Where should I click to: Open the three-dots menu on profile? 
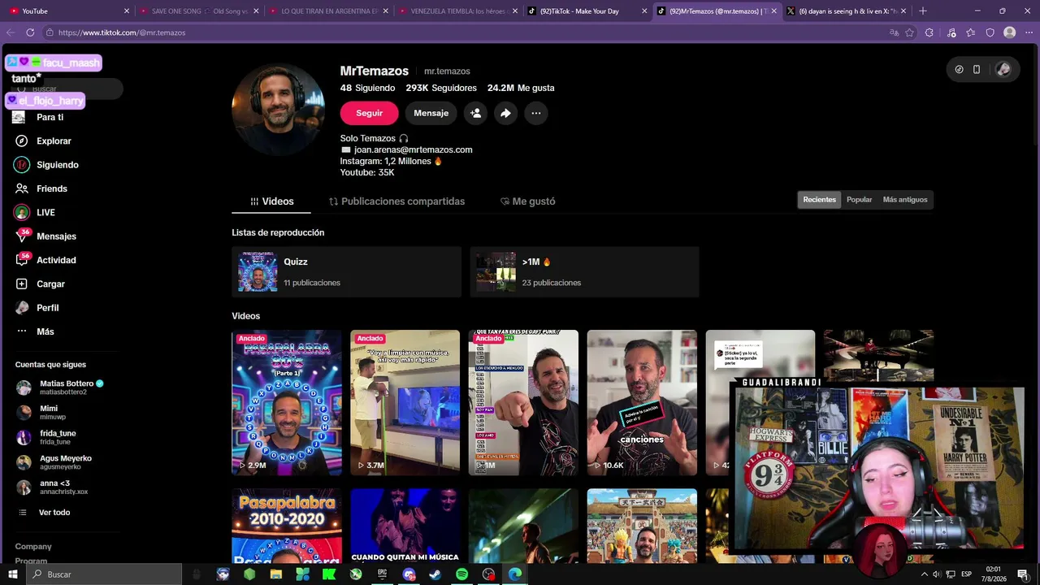click(536, 113)
